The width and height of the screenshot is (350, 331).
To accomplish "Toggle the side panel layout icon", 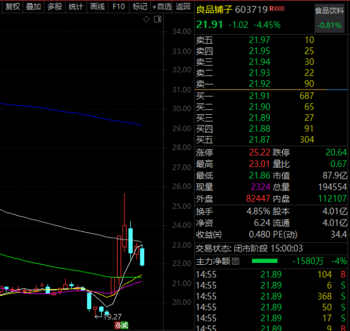I will tap(157, 20).
